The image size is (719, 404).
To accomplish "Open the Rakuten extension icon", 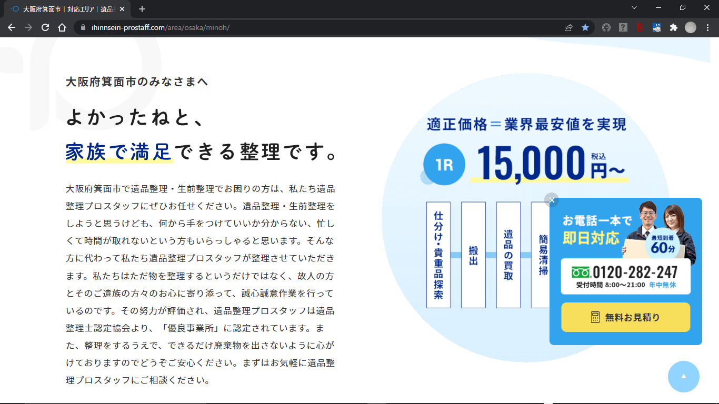I will click(x=640, y=28).
